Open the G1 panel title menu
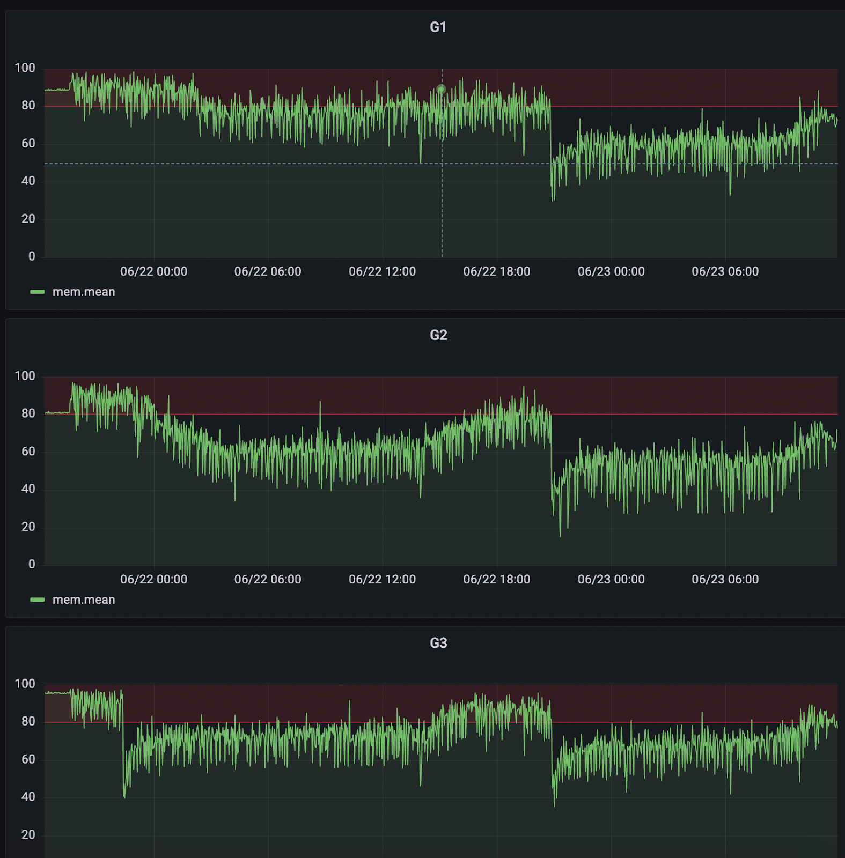 [438, 27]
